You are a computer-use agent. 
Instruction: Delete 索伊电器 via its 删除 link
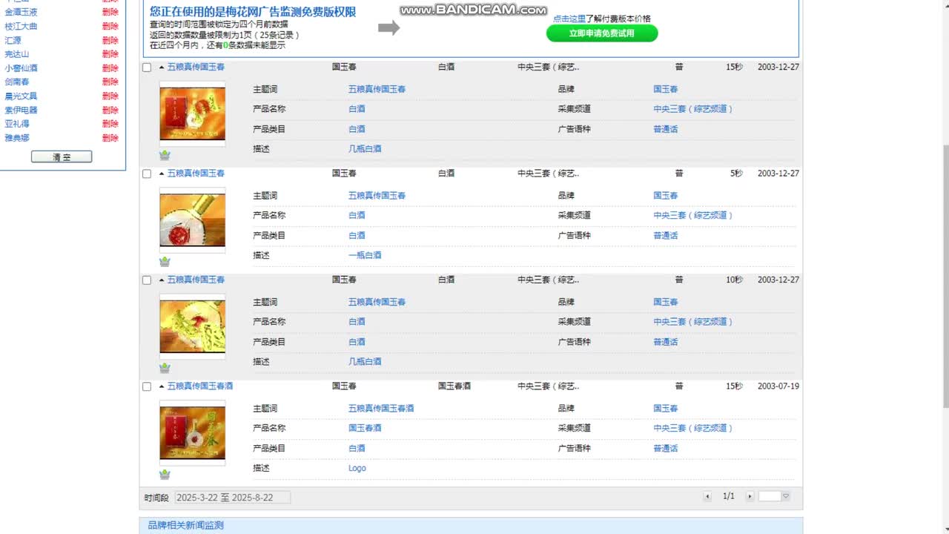[x=110, y=110]
